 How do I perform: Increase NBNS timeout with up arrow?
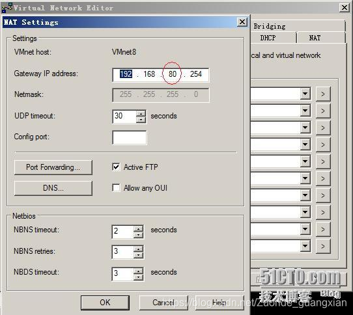coord(138,228)
